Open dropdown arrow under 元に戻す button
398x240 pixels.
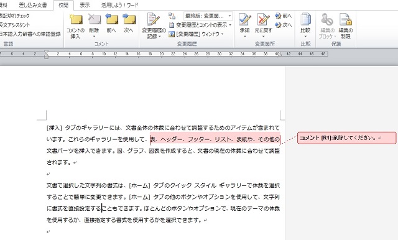click(x=263, y=37)
